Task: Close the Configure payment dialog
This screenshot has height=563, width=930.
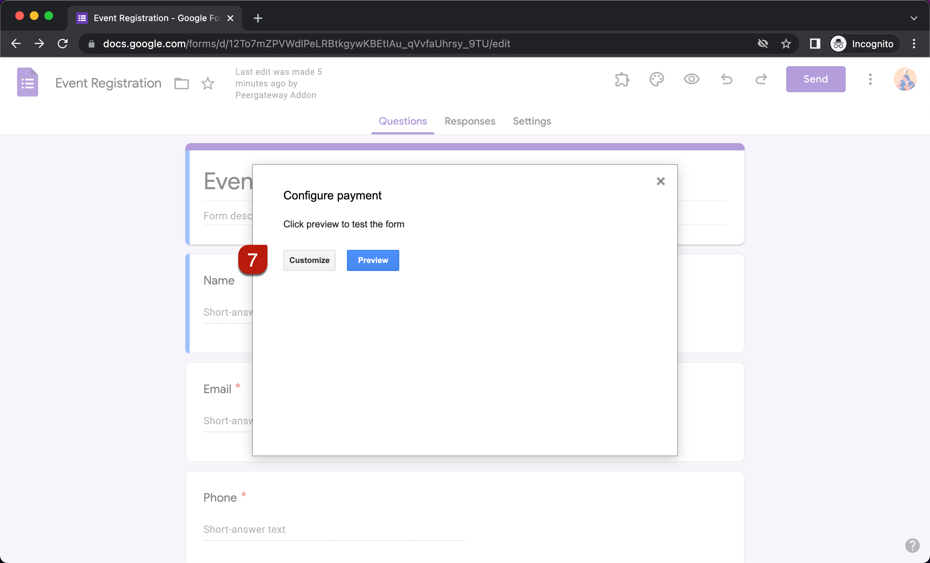Action: click(x=660, y=182)
